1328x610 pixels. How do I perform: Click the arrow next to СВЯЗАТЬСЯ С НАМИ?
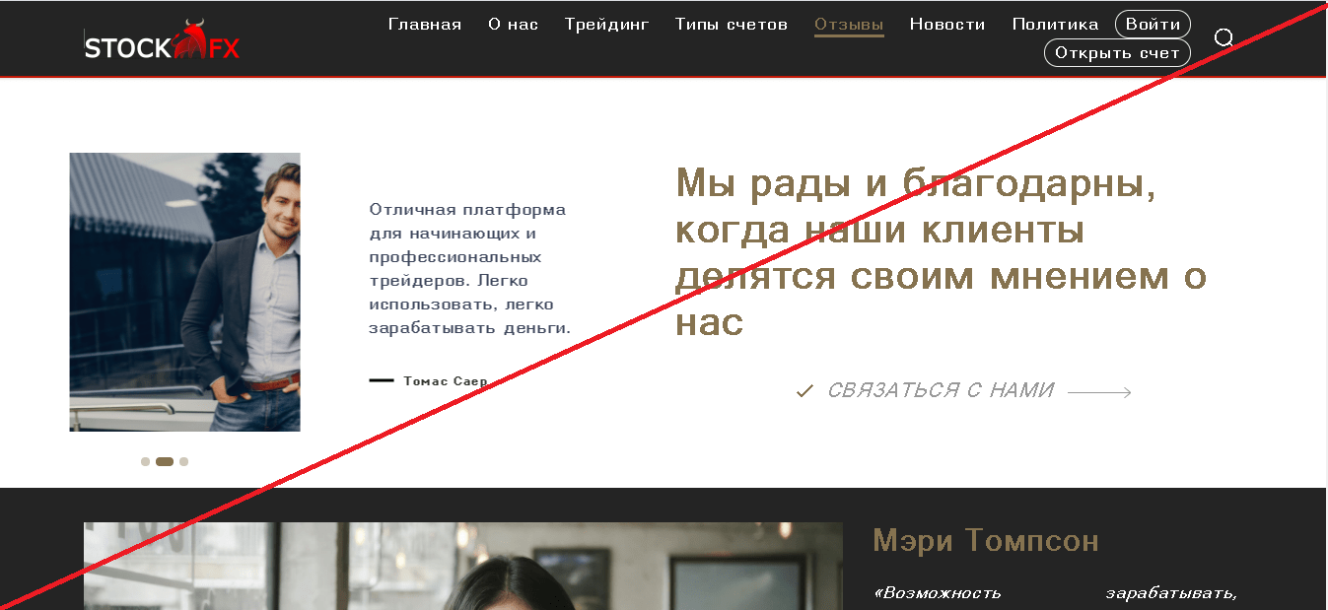pos(1099,392)
